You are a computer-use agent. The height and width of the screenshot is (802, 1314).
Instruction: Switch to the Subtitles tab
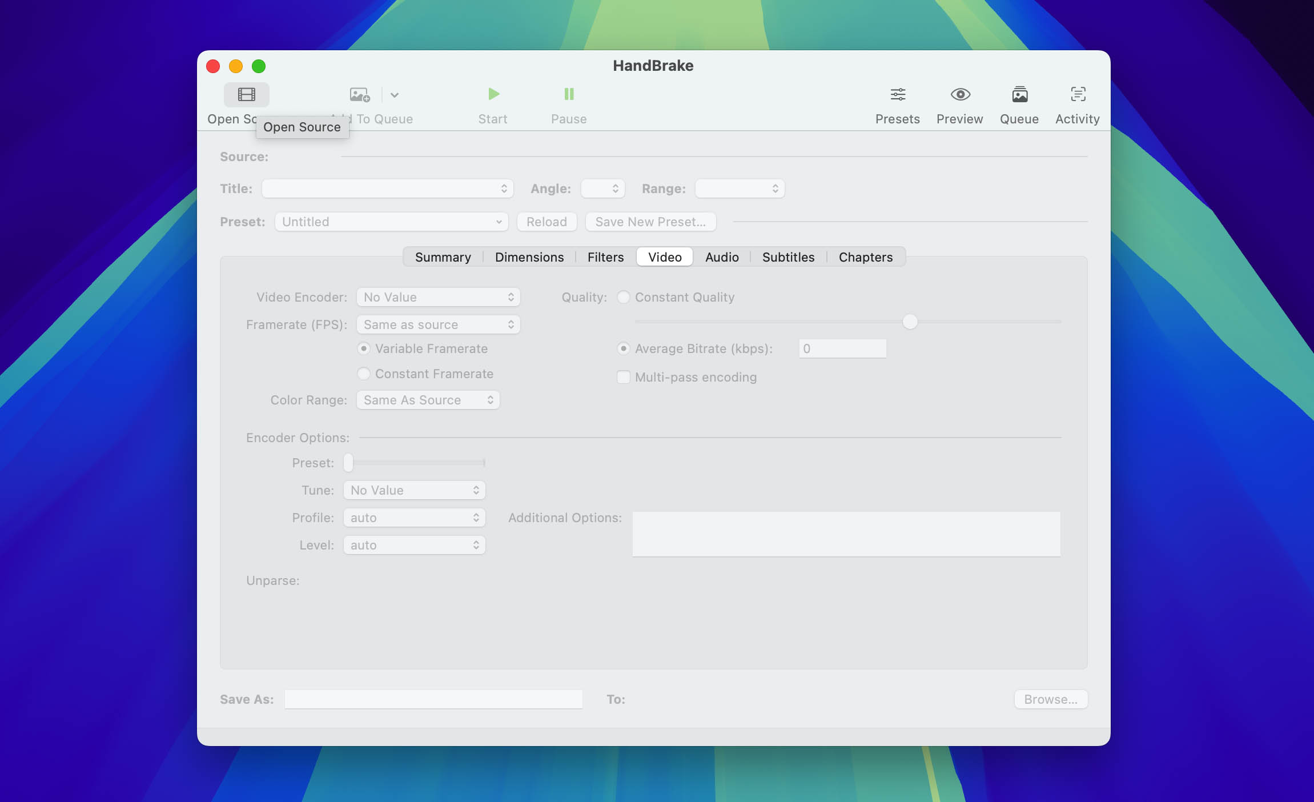pyautogui.click(x=788, y=257)
